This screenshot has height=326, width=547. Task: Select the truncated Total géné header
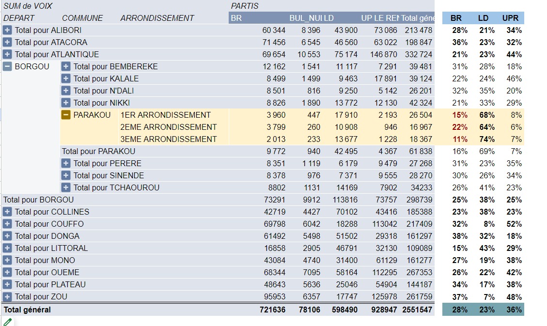(x=417, y=18)
